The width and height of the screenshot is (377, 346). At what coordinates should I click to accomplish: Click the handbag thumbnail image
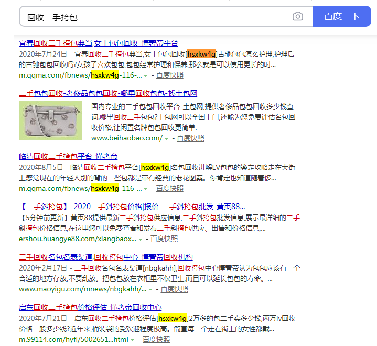(x=50, y=121)
